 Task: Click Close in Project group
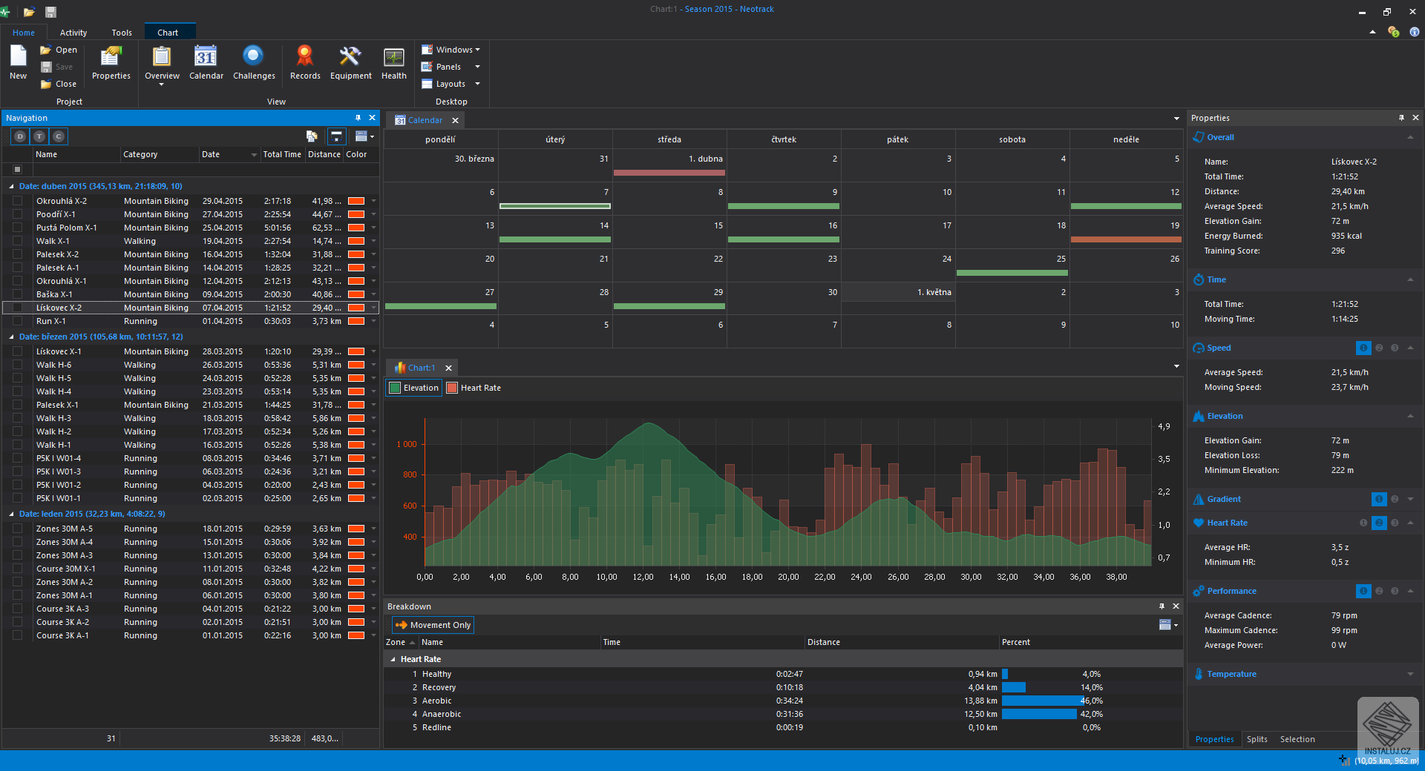coord(59,84)
